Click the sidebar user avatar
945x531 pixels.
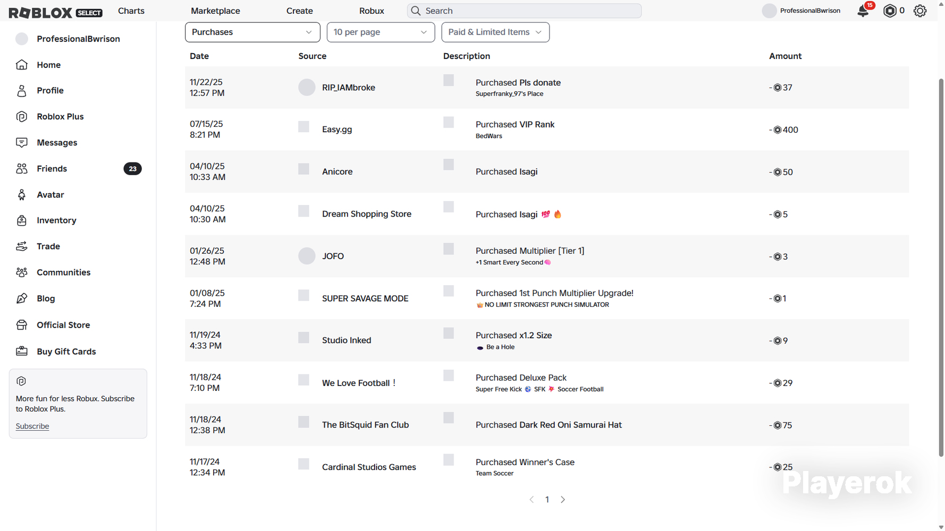(x=22, y=39)
